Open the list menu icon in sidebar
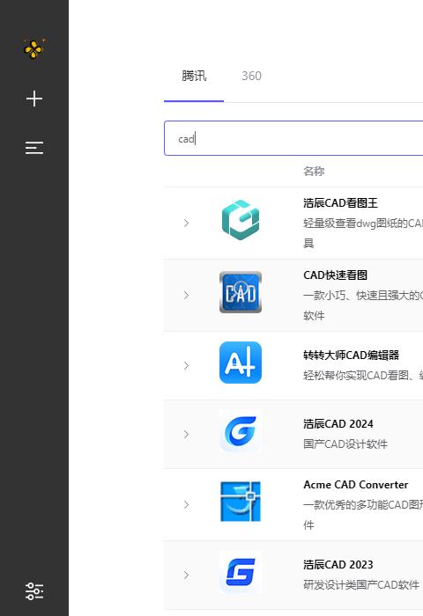Screen dimensions: 423x616 point(34,148)
